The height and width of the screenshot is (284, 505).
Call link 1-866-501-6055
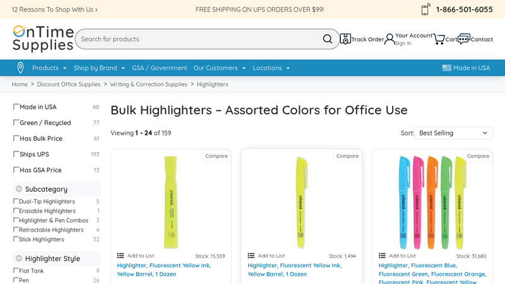[x=464, y=9]
